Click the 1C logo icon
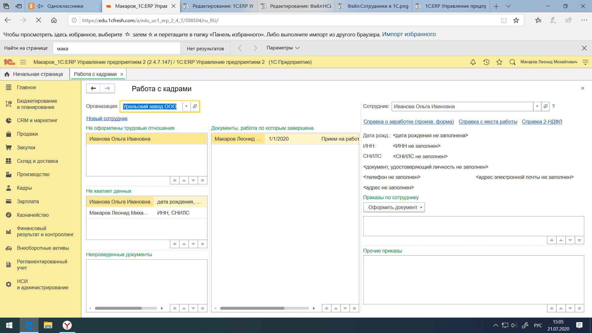The image size is (592, 333). [x=9, y=62]
